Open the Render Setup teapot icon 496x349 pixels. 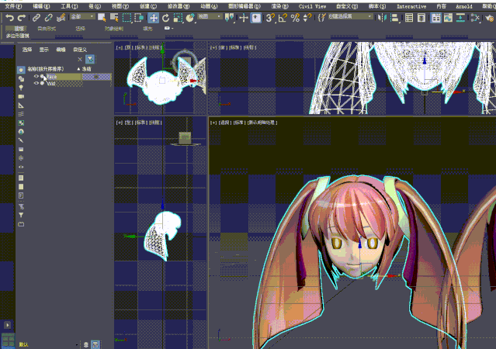[490, 18]
